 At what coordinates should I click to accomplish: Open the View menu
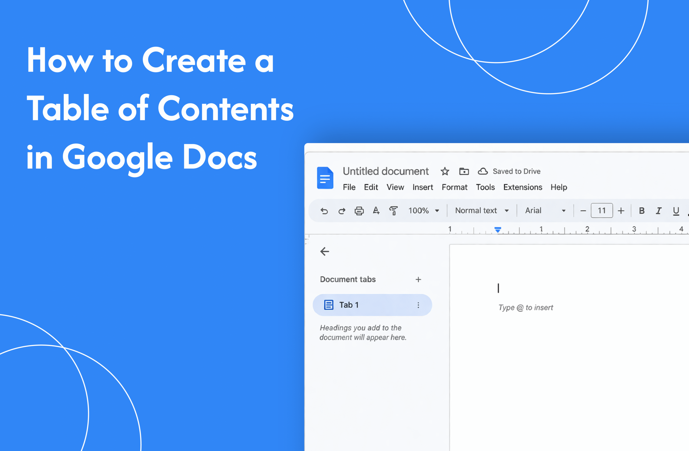395,187
